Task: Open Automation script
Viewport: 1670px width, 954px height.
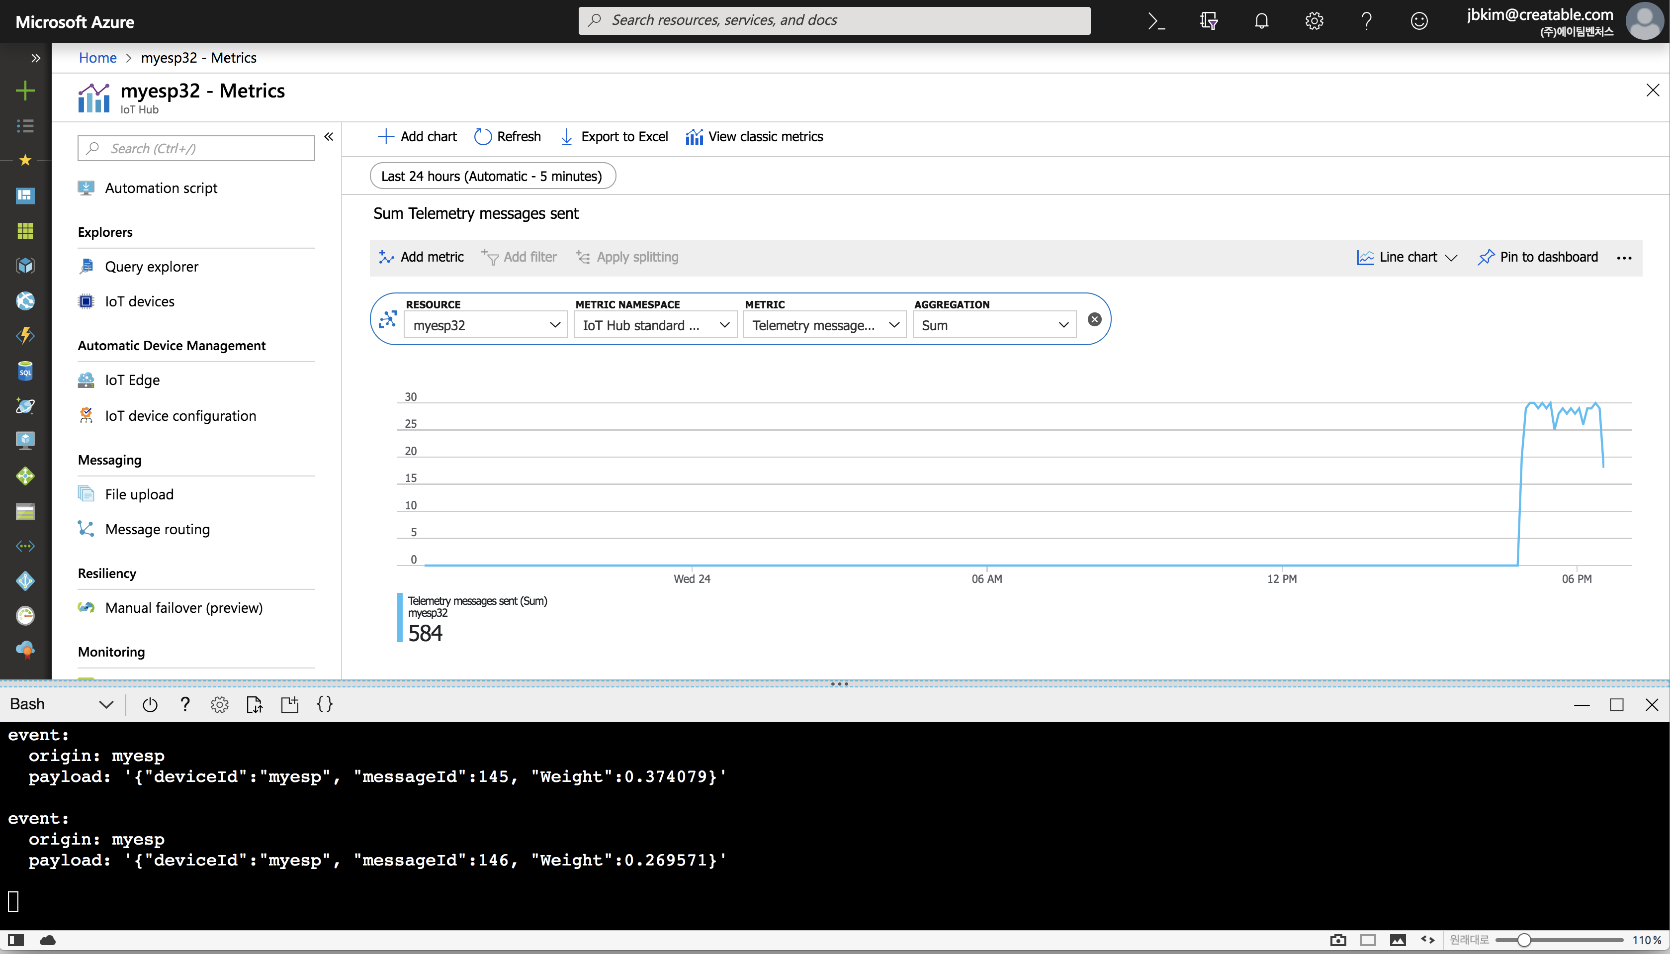Action: pyautogui.click(x=161, y=188)
